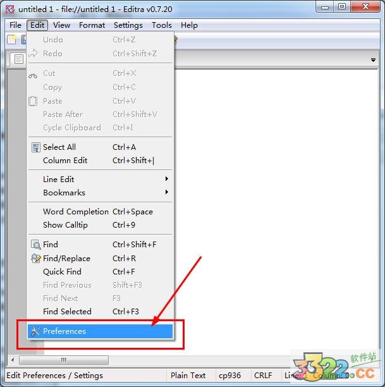Open the File menu

[x=15, y=25]
